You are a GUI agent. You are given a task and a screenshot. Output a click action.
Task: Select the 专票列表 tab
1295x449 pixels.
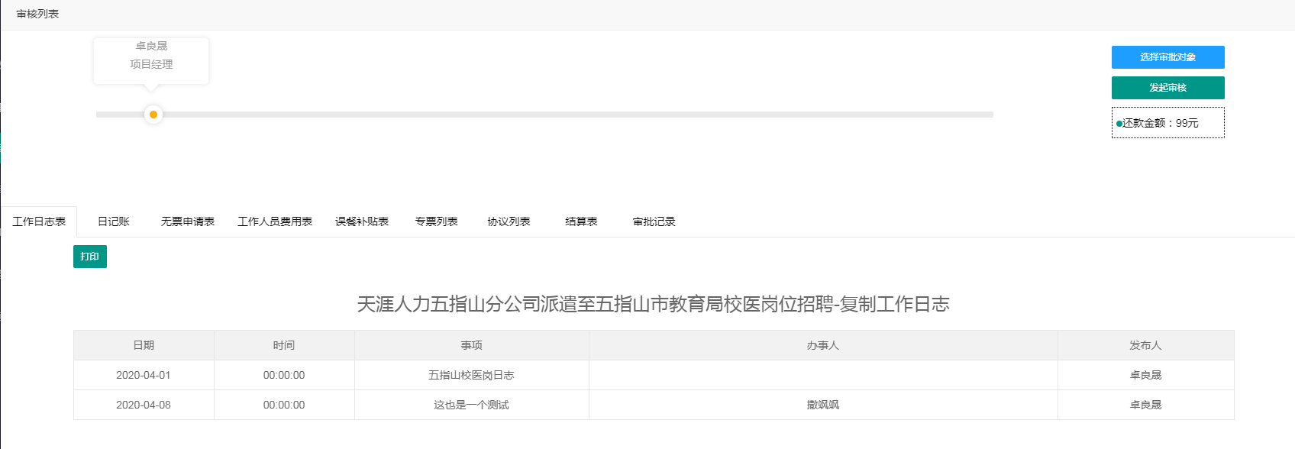[x=436, y=221]
